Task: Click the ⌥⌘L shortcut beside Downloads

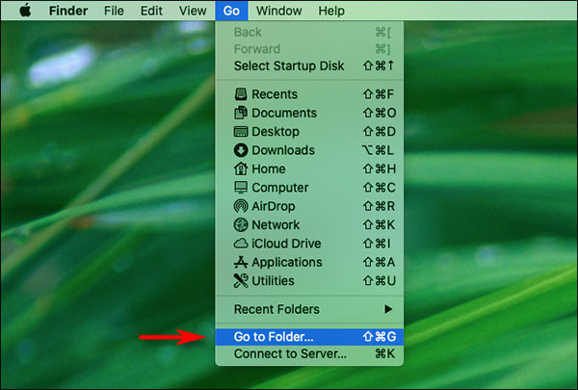Action: pyautogui.click(x=378, y=150)
